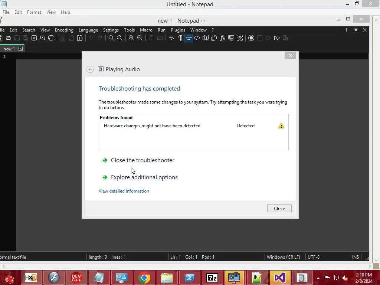Open the question mark help menu
This screenshot has height=285, width=380.
(x=213, y=30)
